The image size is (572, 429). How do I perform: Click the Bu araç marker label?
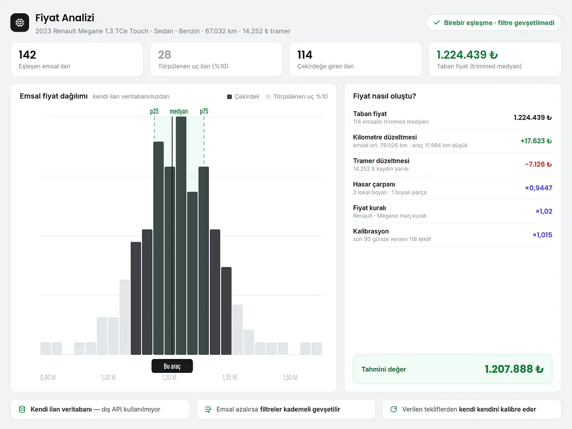(x=172, y=366)
